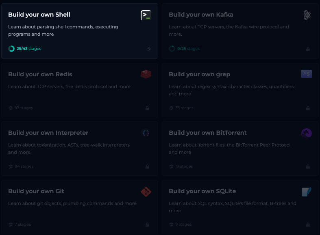The height and width of the screenshot is (235, 320).
Task: Click the lock icon on Kafka card
Action: (x=308, y=49)
